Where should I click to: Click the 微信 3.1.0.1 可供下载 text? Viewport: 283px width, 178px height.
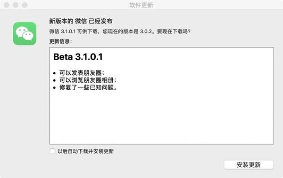tap(74, 31)
